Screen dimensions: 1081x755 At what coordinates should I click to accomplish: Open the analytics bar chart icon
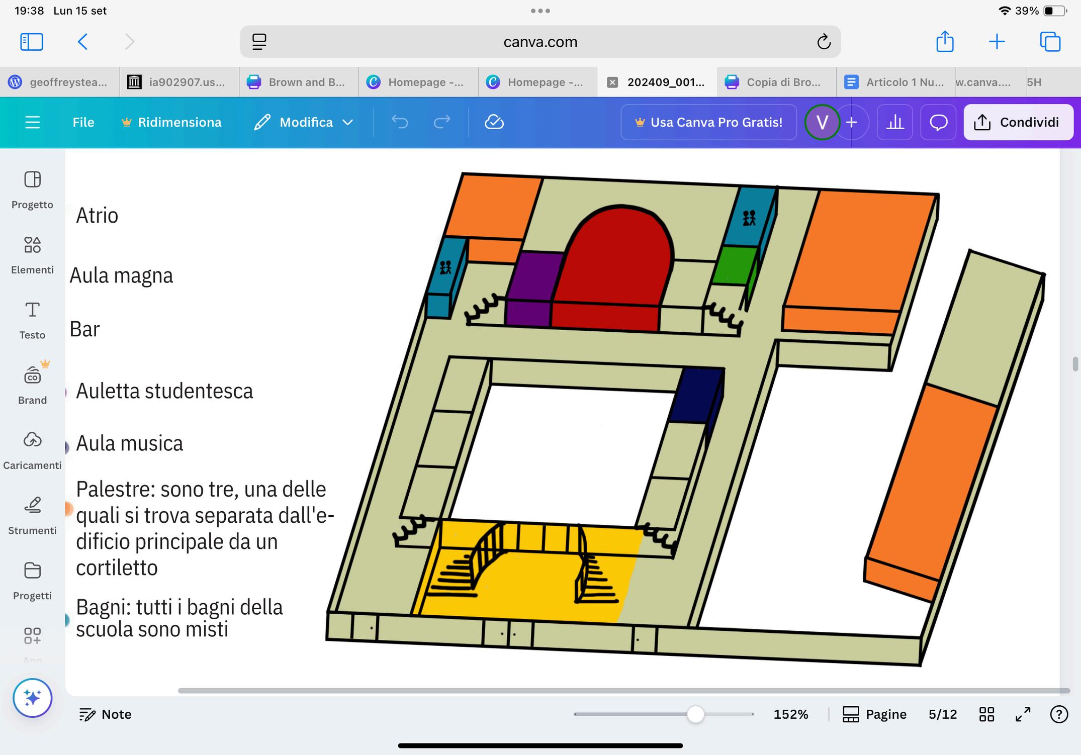click(894, 122)
